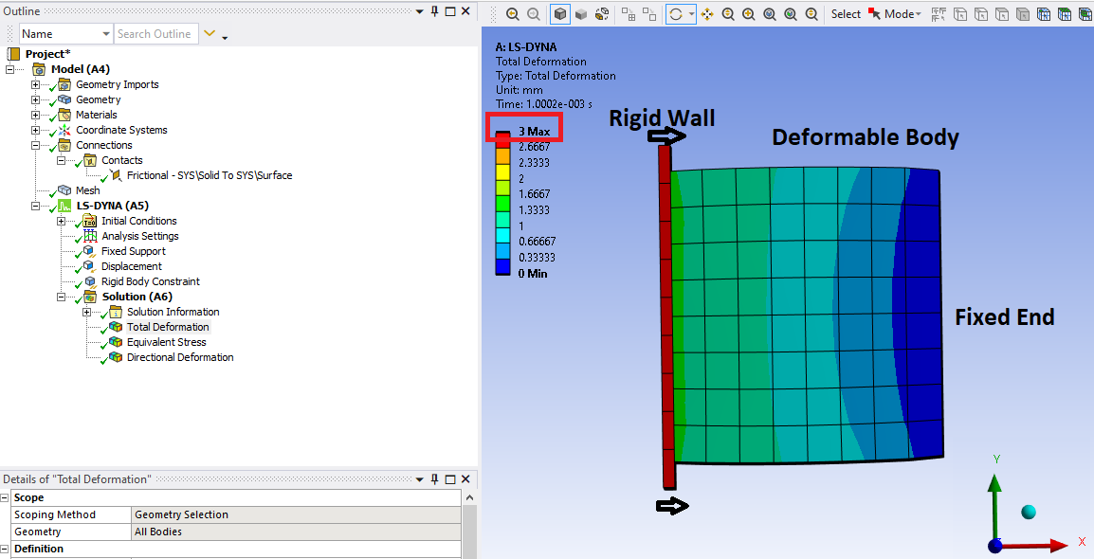Viewport: 1094px width, 559px height.
Task: Select Analysis Settings in the tree
Action: [140, 236]
